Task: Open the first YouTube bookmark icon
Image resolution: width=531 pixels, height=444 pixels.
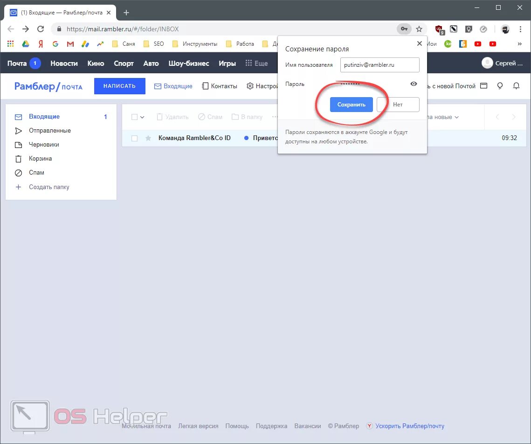Action: click(478, 44)
